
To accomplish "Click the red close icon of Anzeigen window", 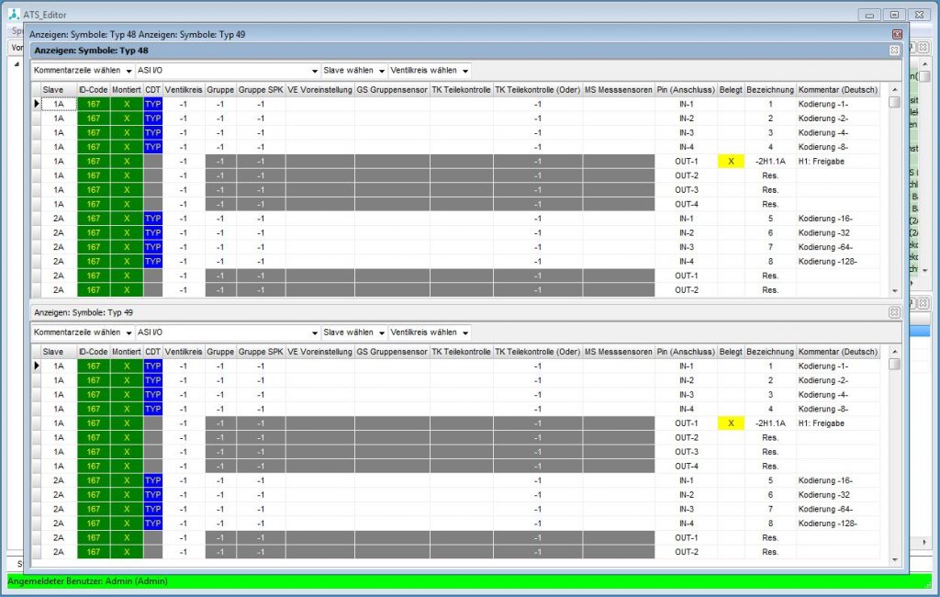I will pyautogui.click(x=898, y=34).
